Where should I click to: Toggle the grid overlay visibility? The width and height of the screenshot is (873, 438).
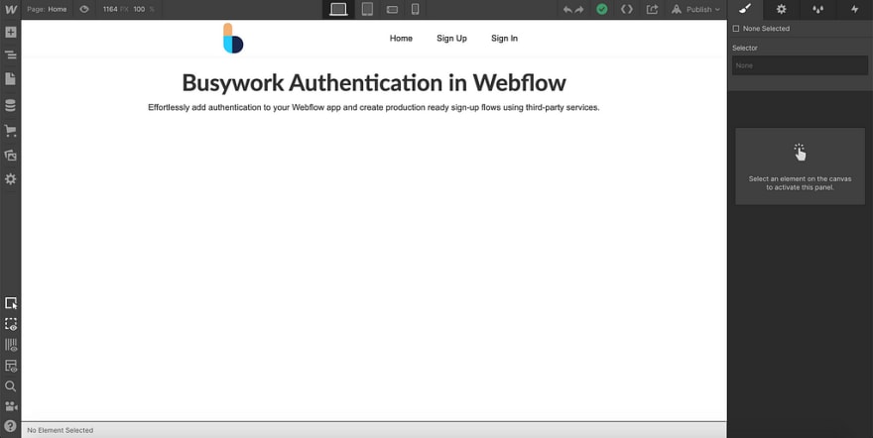pos(11,345)
